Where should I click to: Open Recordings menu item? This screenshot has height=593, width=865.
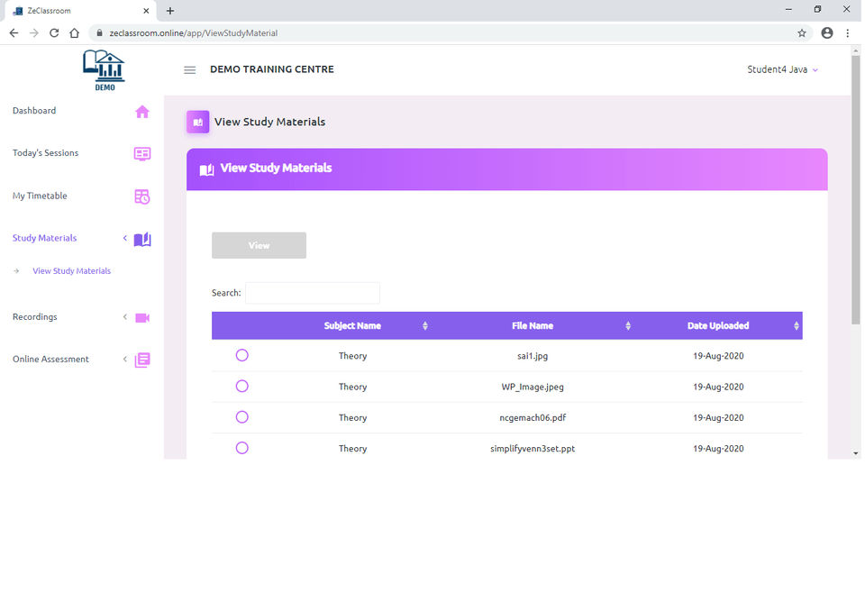tap(35, 317)
